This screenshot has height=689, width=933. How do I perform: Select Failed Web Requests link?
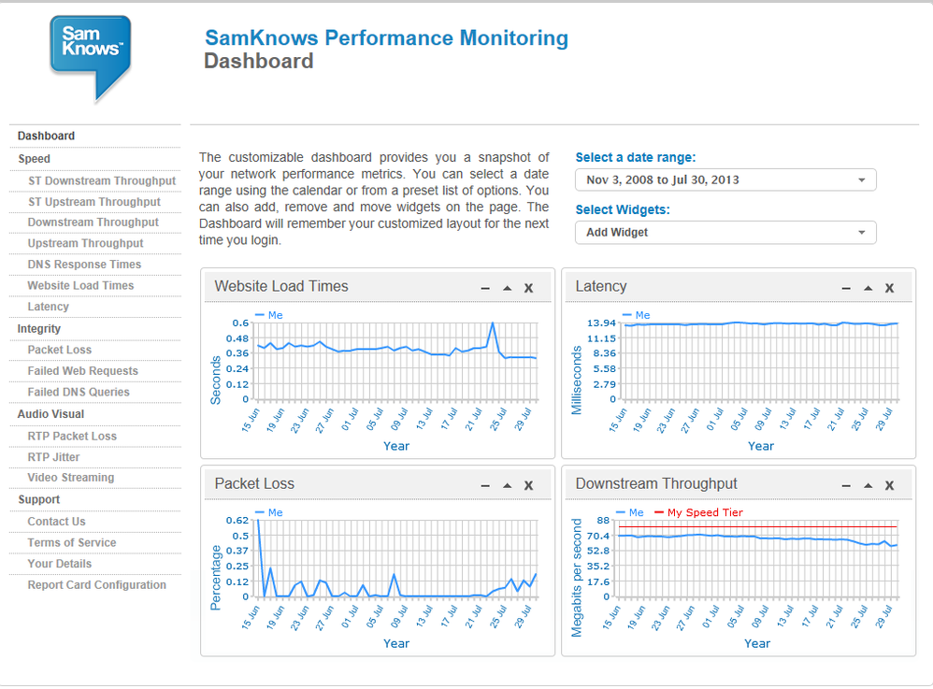[82, 371]
